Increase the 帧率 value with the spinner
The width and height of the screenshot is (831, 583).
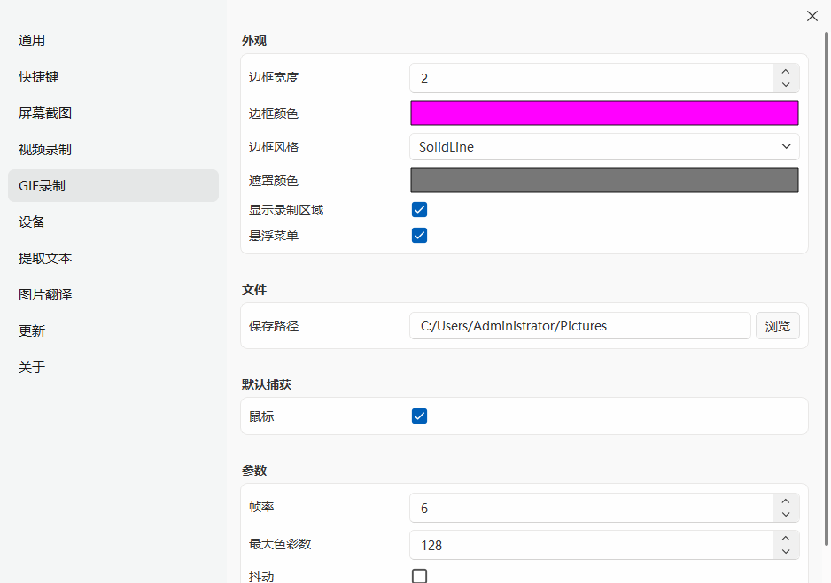[x=785, y=501]
